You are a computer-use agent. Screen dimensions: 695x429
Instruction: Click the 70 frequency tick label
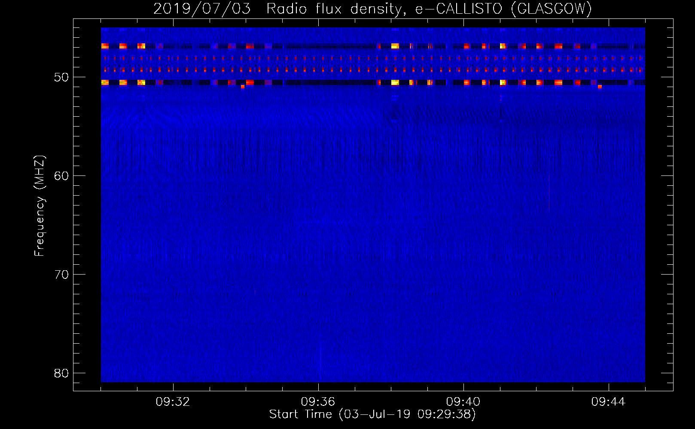coord(61,275)
